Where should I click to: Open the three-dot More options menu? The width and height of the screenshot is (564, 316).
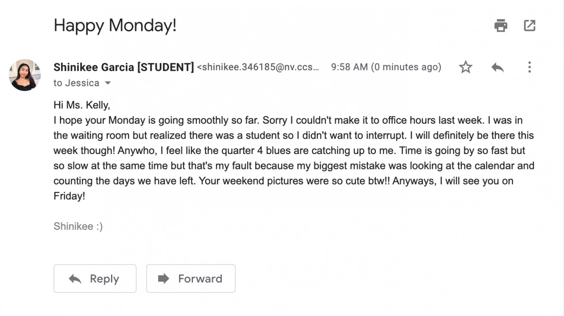[529, 67]
